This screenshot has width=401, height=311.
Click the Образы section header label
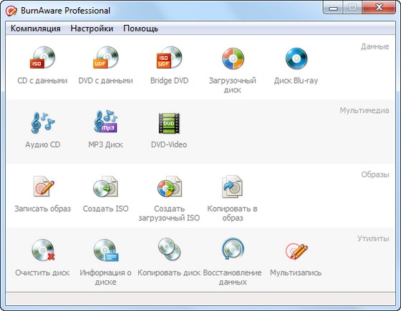click(375, 174)
